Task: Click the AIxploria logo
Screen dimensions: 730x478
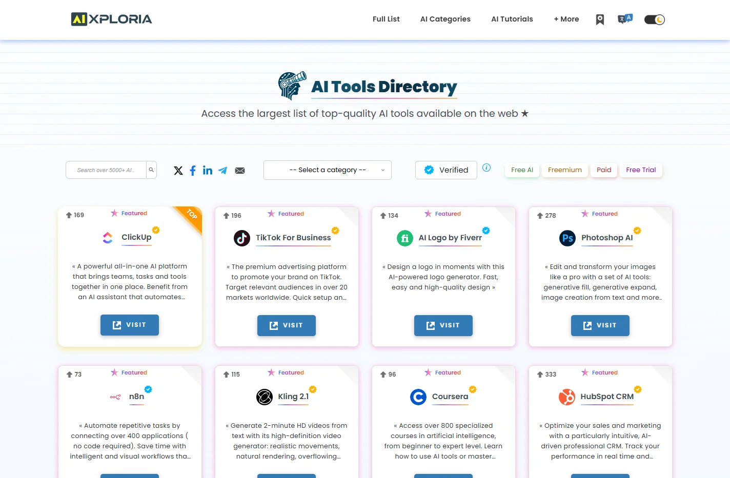Action: [111, 19]
